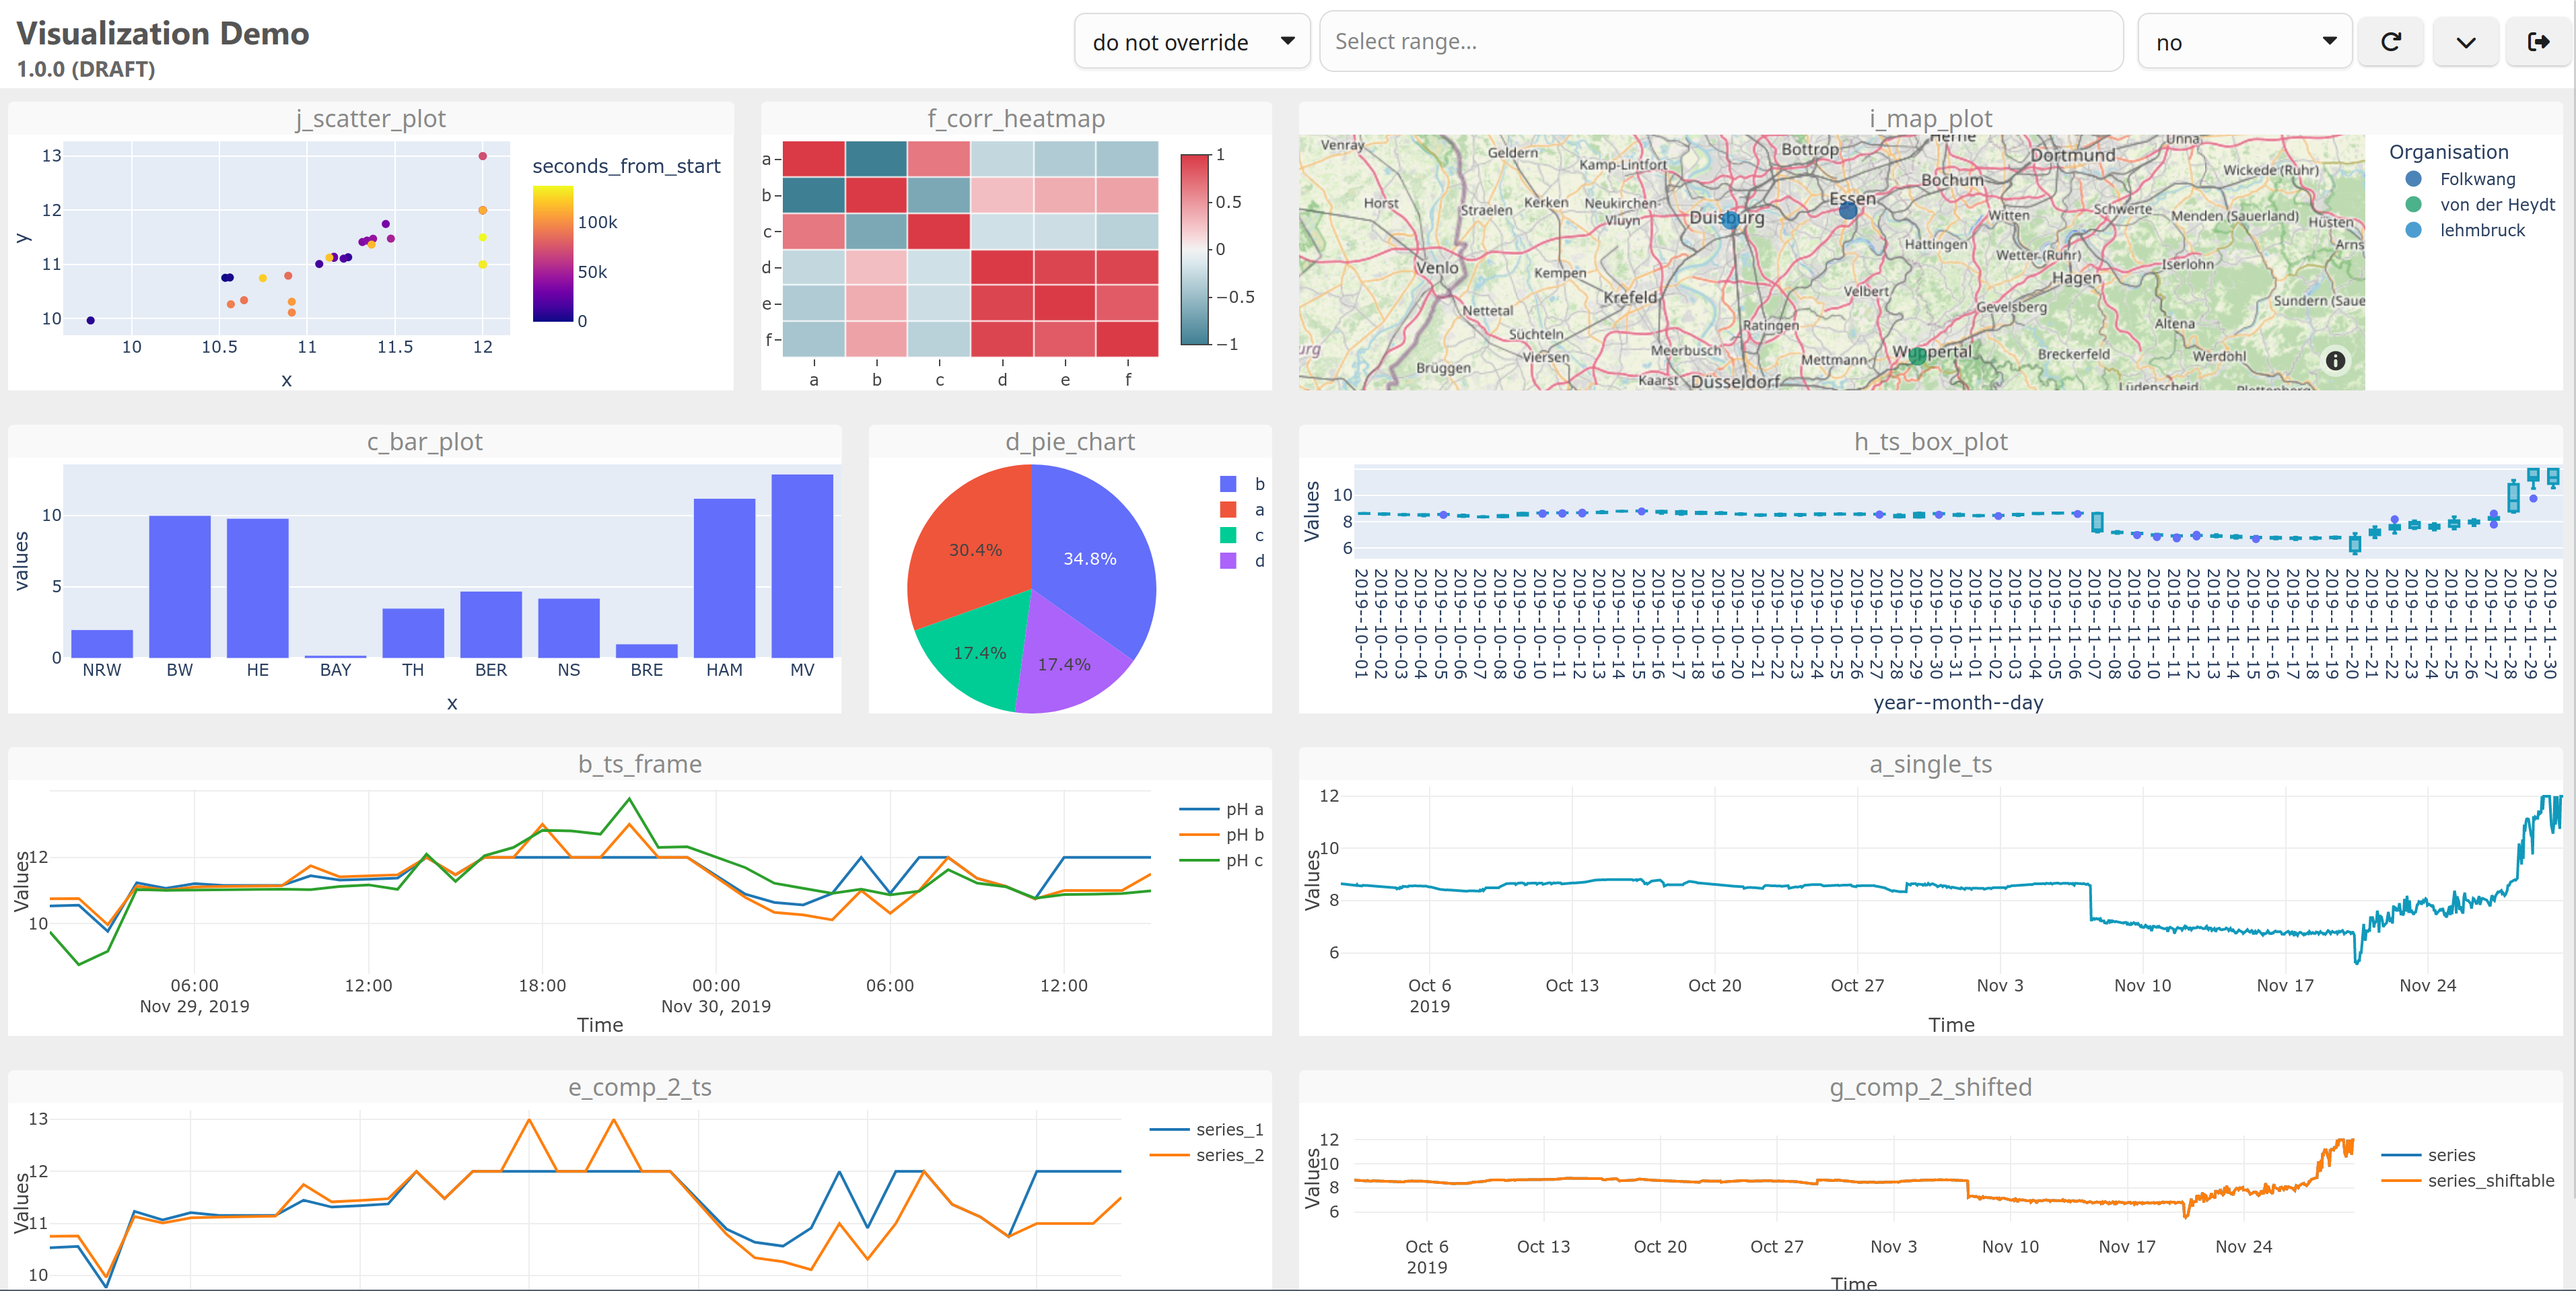Toggle von der Heydt legend entry

[2480, 205]
